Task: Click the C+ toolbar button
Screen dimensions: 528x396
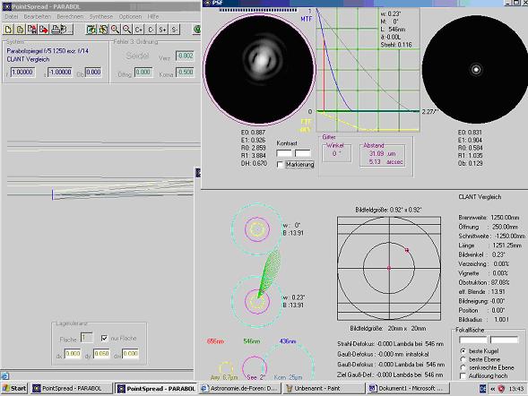Action: coord(139,30)
